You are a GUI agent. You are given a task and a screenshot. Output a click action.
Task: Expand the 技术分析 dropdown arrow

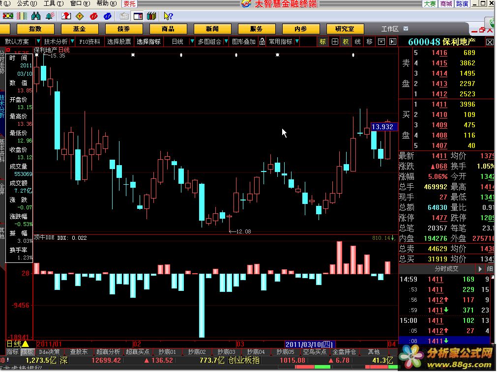coord(72,41)
